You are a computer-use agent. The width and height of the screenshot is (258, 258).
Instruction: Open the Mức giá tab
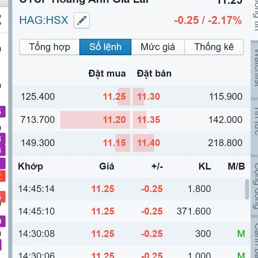[158, 47]
